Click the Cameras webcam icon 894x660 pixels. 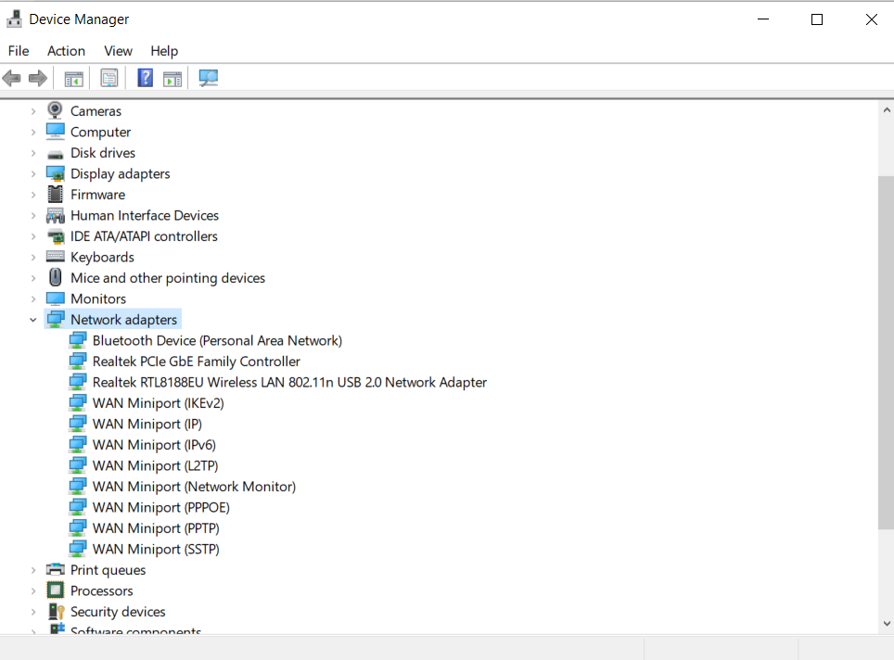click(55, 110)
